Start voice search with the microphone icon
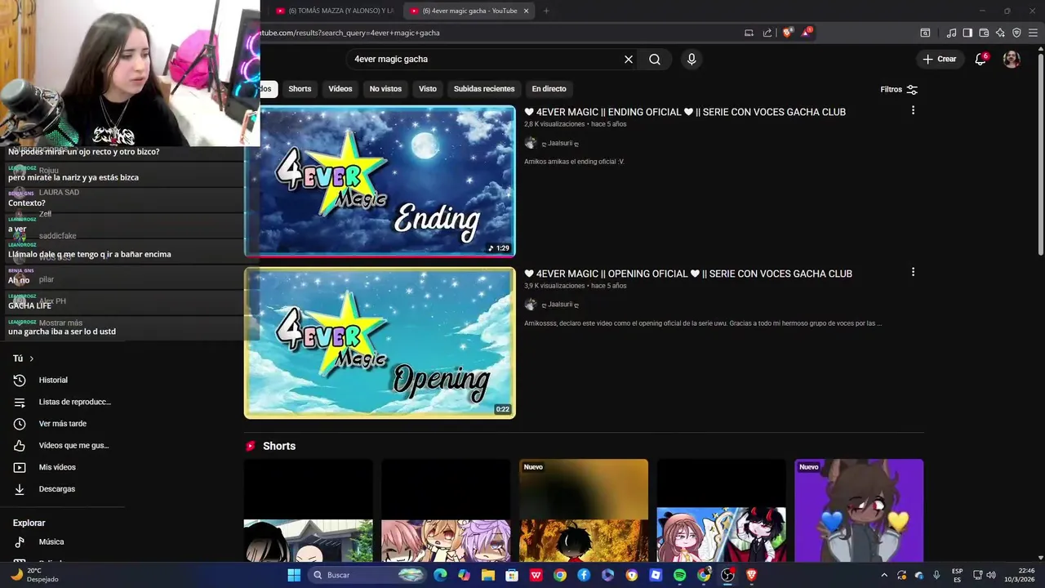This screenshot has width=1045, height=588. (691, 59)
